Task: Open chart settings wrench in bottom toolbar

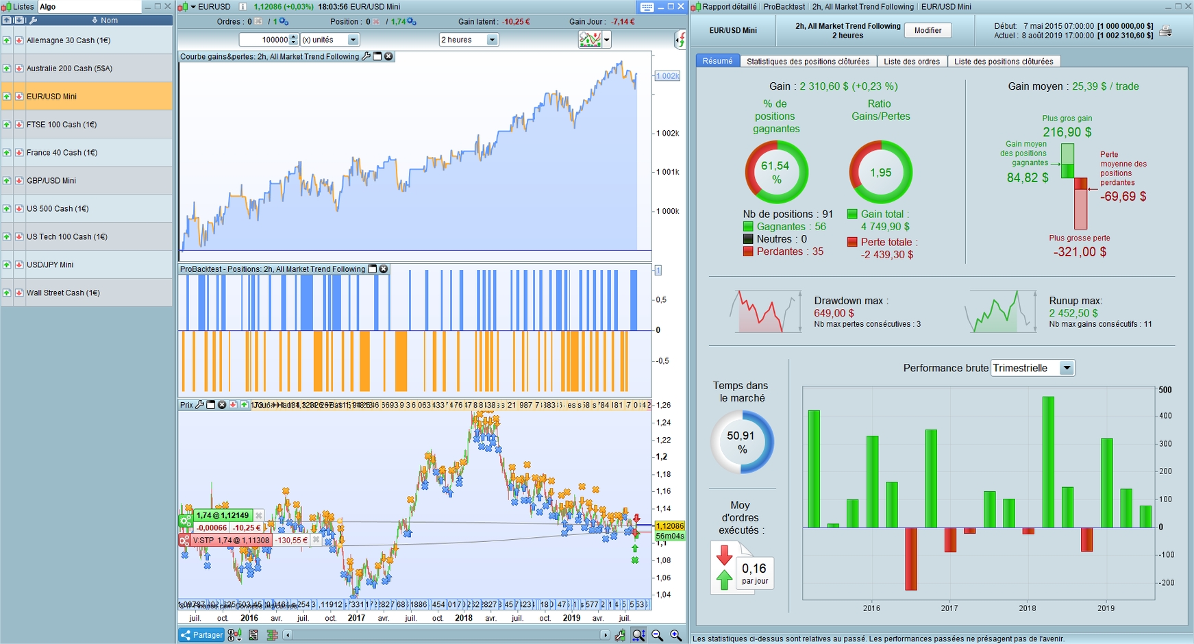Action: coord(620,635)
